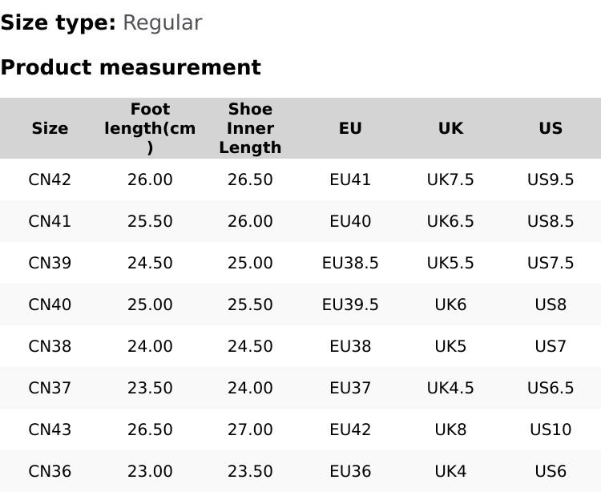Select the CN42 size cell

(x=50, y=179)
